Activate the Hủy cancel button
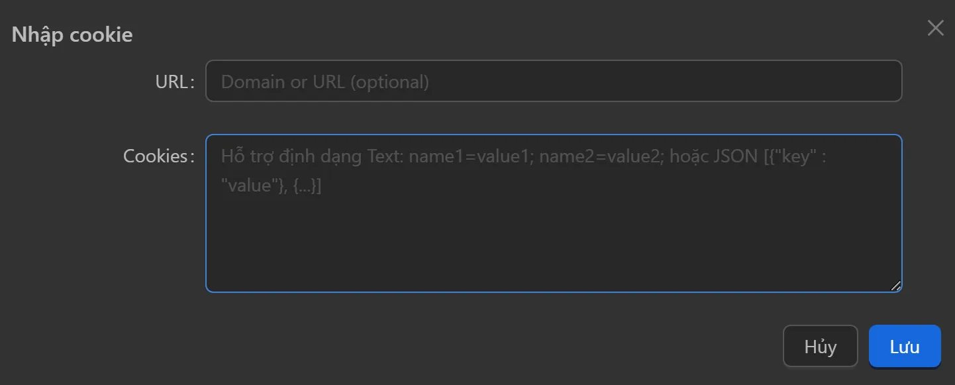The image size is (955, 385). [821, 346]
